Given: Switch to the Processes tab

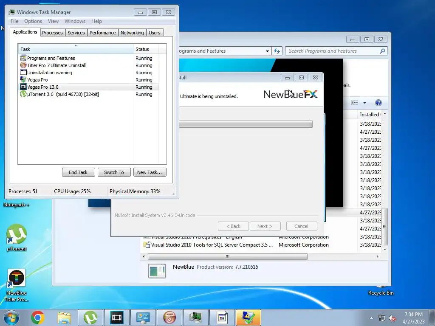Looking at the screenshot, I should click(52, 33).
